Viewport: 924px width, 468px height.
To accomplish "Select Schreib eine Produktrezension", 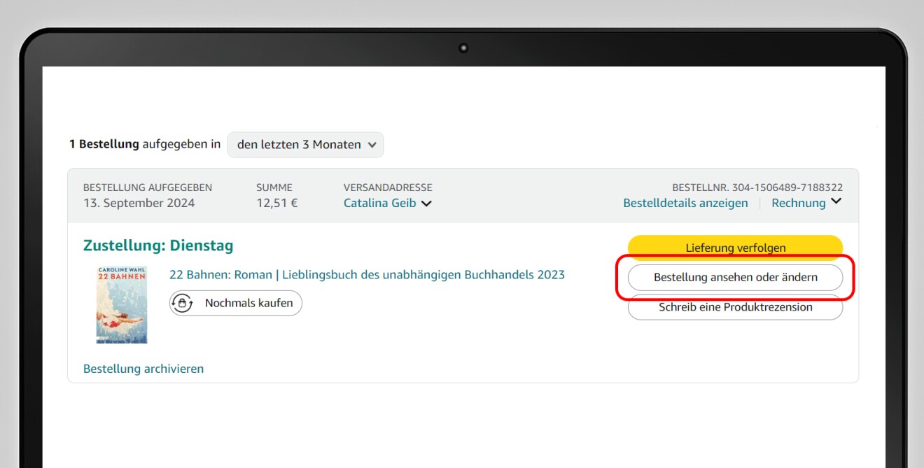I will (x=735, y=307).
